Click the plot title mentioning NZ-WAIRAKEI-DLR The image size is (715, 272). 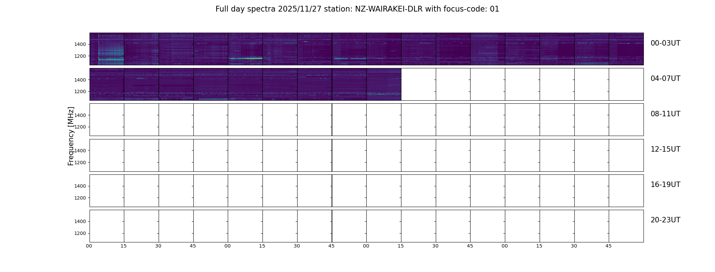[357, 9]
